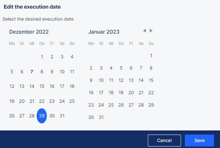Choose 31 in Januar 2023

101,117
